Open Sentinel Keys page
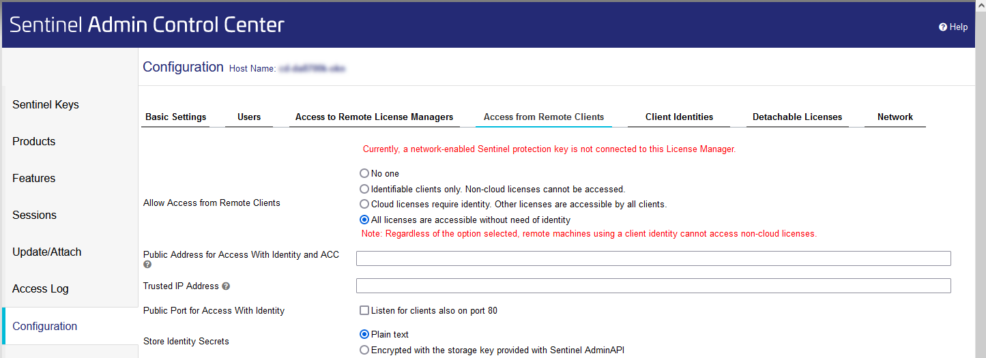Image resolution: width=986 pixels, height=358 pixels. 46,104
